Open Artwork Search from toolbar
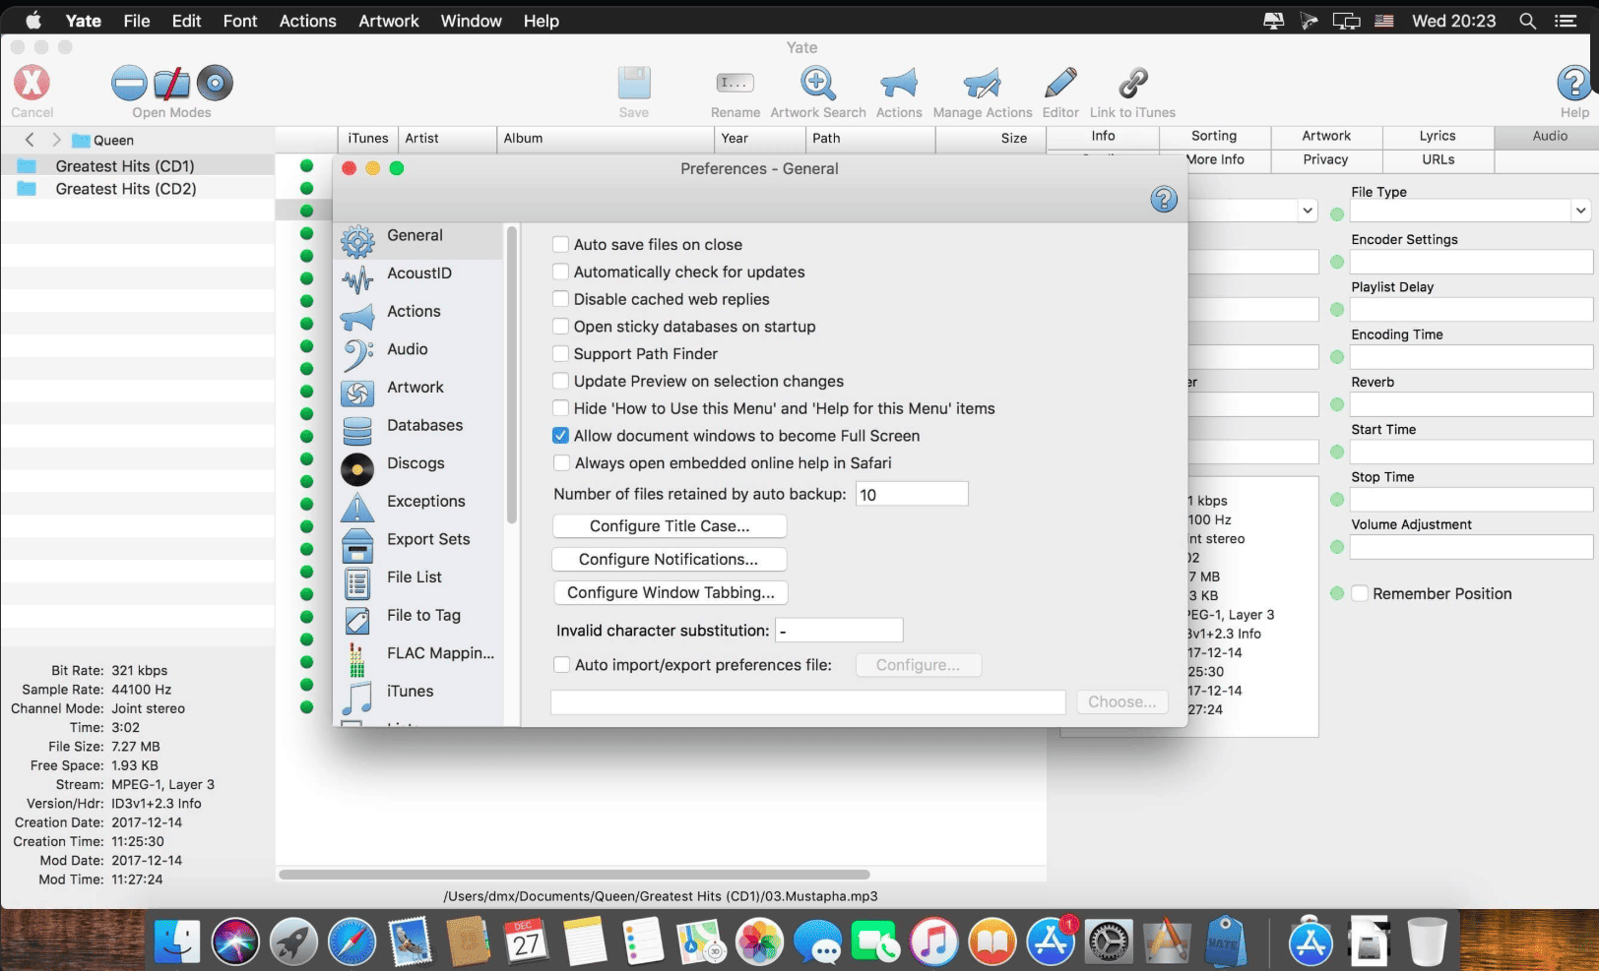The height and width of the screenshot is (971, 1599). (818, 84)
